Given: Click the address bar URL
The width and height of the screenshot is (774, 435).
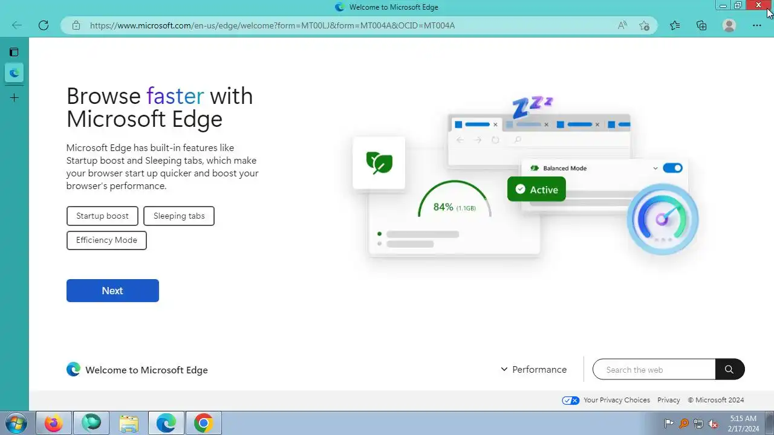Looking at the screenshot, I should (x=272, y=25).
